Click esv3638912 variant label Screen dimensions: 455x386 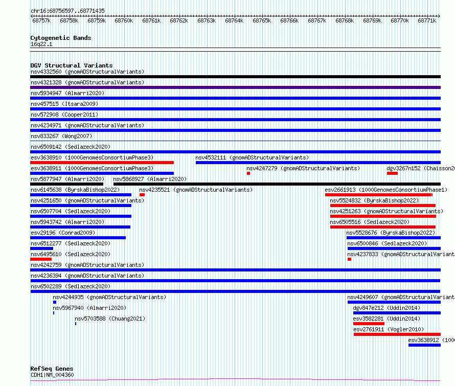pyautogui.click(x=431, y=340)
